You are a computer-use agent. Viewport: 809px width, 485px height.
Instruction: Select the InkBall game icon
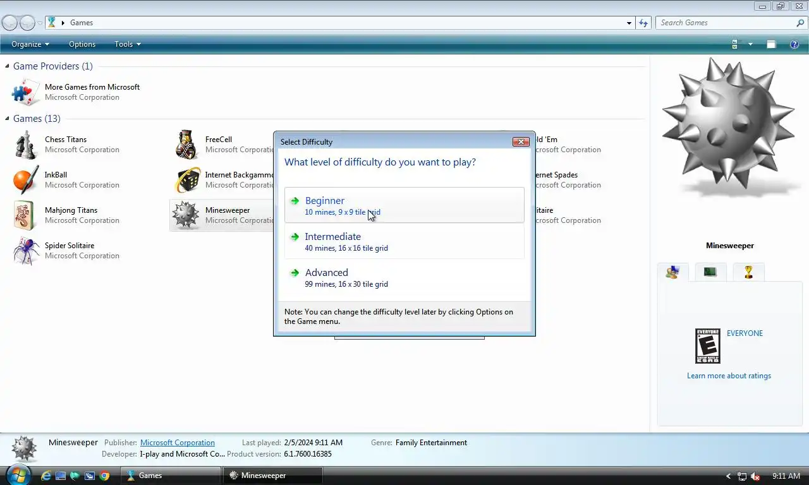point(26,180)
